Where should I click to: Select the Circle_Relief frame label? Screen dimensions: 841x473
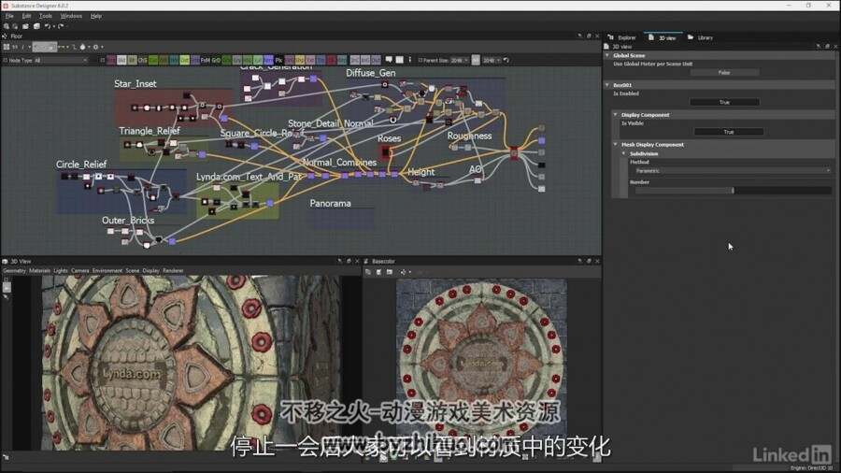81,165
